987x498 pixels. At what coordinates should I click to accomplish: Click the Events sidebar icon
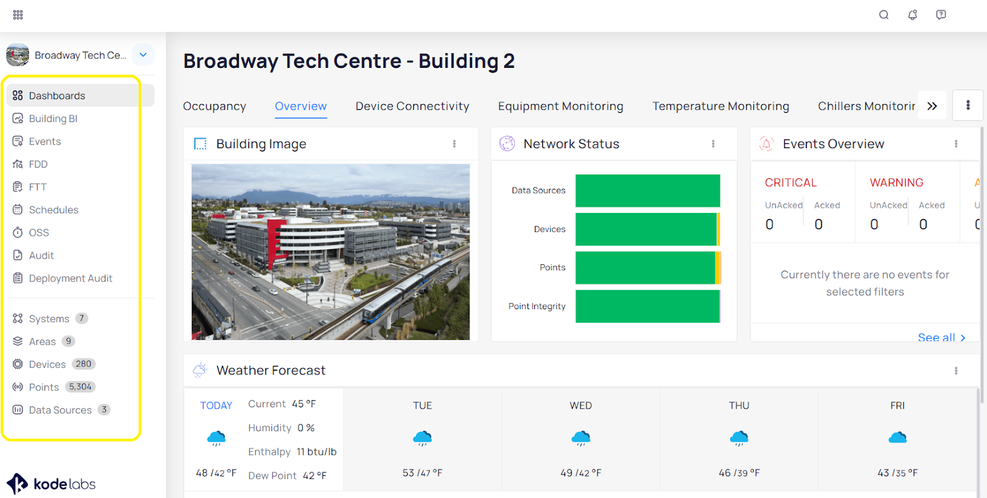[x=18, y=141]
